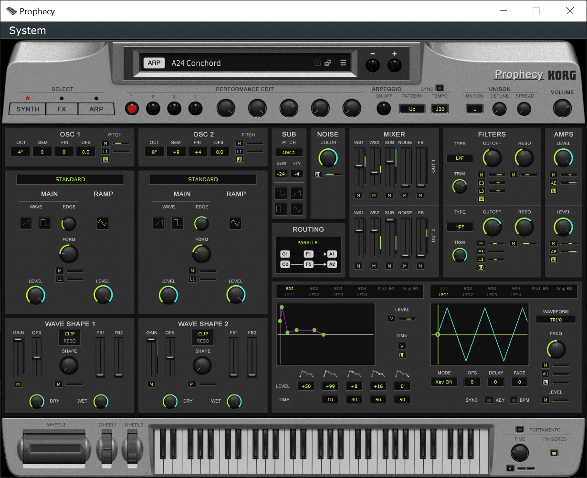The width and height of the screenshot is (587, 478).
Task: Toggle the arpeggio SYNC switch
Action: pyautogui.click(x=440, y=88)
